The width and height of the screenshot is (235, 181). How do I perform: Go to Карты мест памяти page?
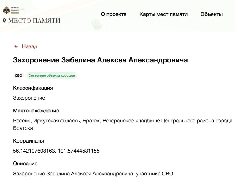click(163, 14)
